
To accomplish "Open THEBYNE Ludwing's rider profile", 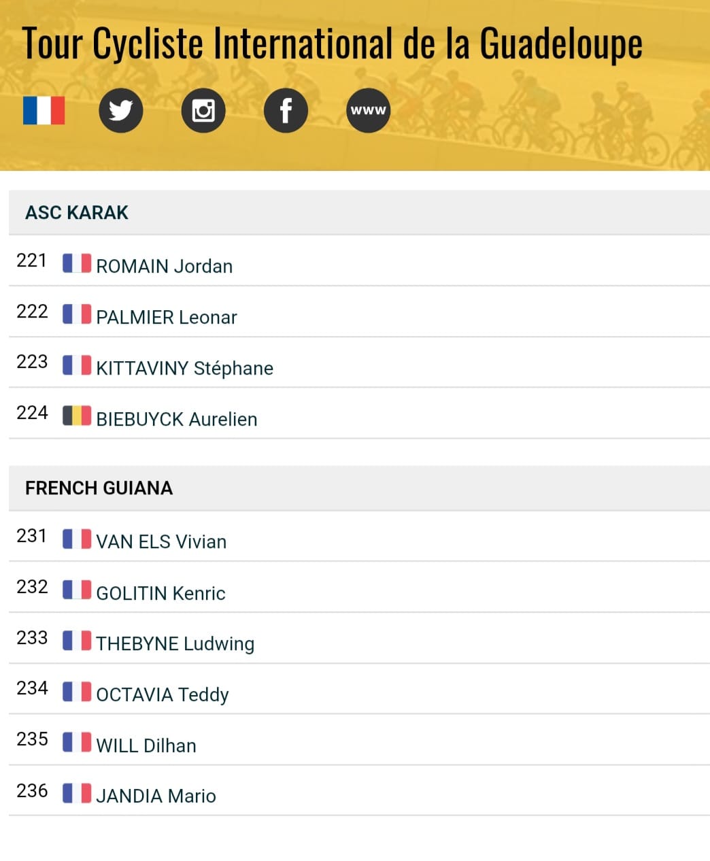I will pos(175,643).
